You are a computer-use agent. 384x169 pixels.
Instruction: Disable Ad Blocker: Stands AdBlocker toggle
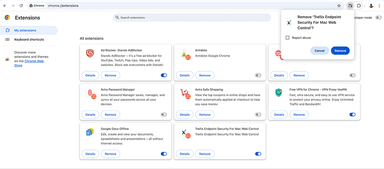pyautogui.click(x=164, y=75)
